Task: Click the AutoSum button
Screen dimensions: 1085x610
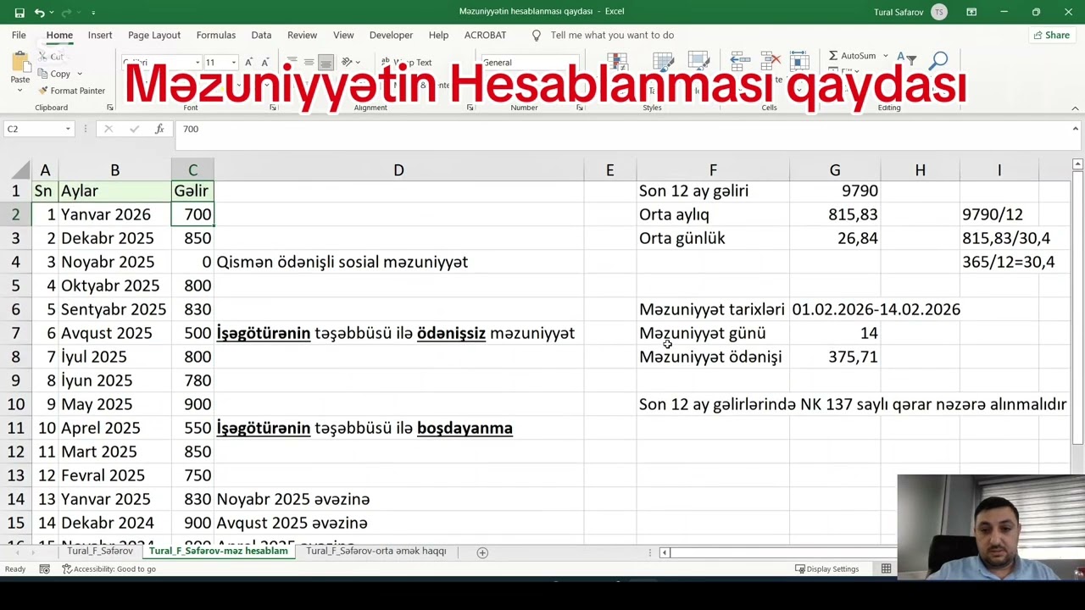Action: click(852, 56)
